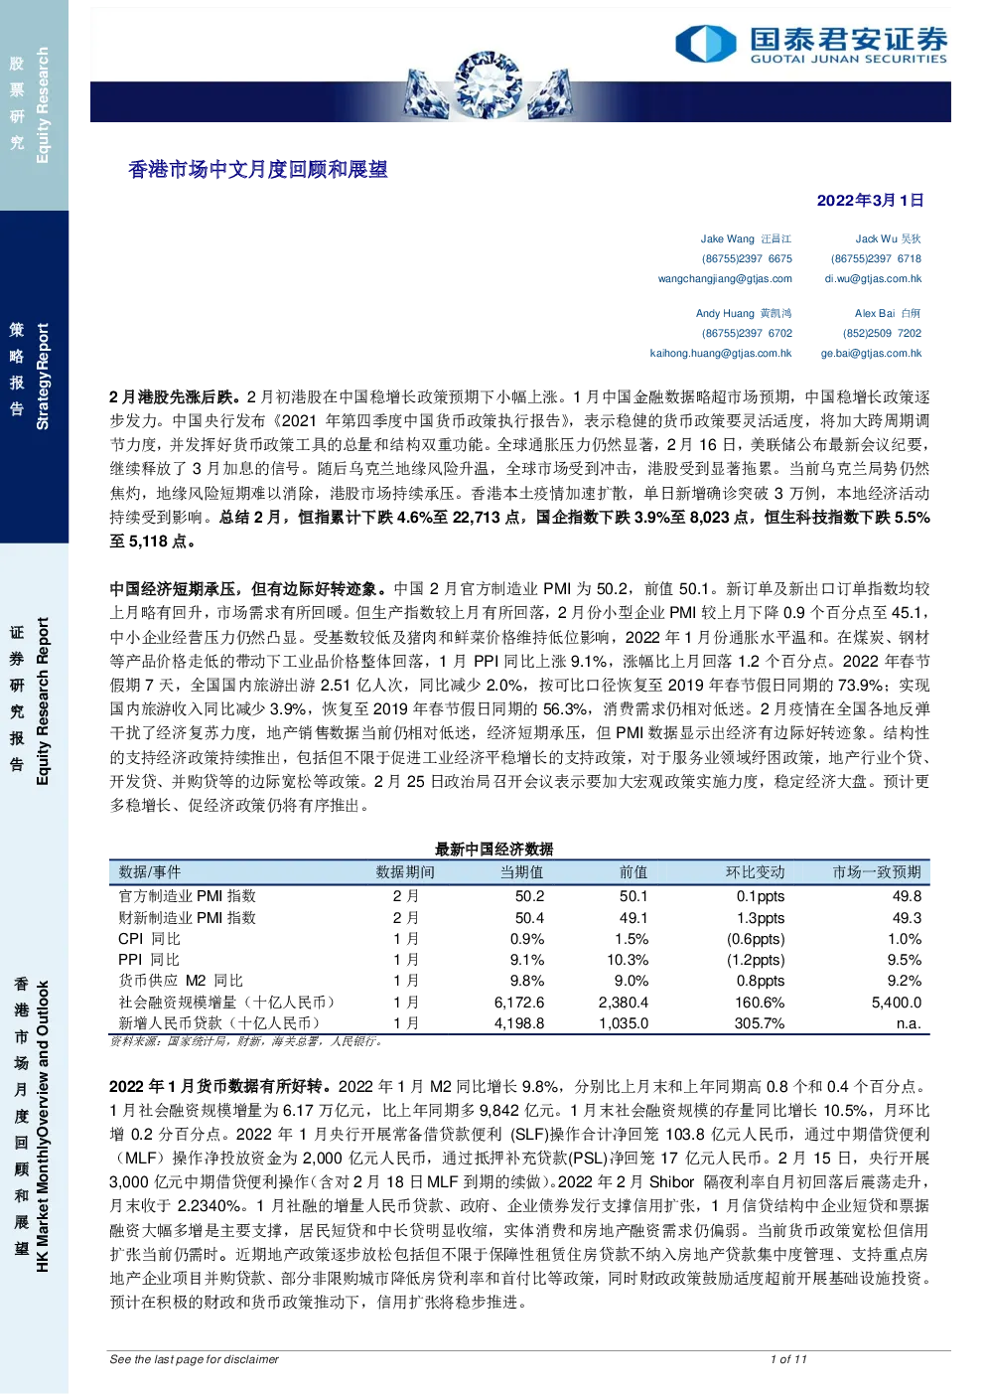Select phone number (86755)2397 6702
This screenshot has height=1394, width=985.
pyautogui.click(x=747, y=334)
